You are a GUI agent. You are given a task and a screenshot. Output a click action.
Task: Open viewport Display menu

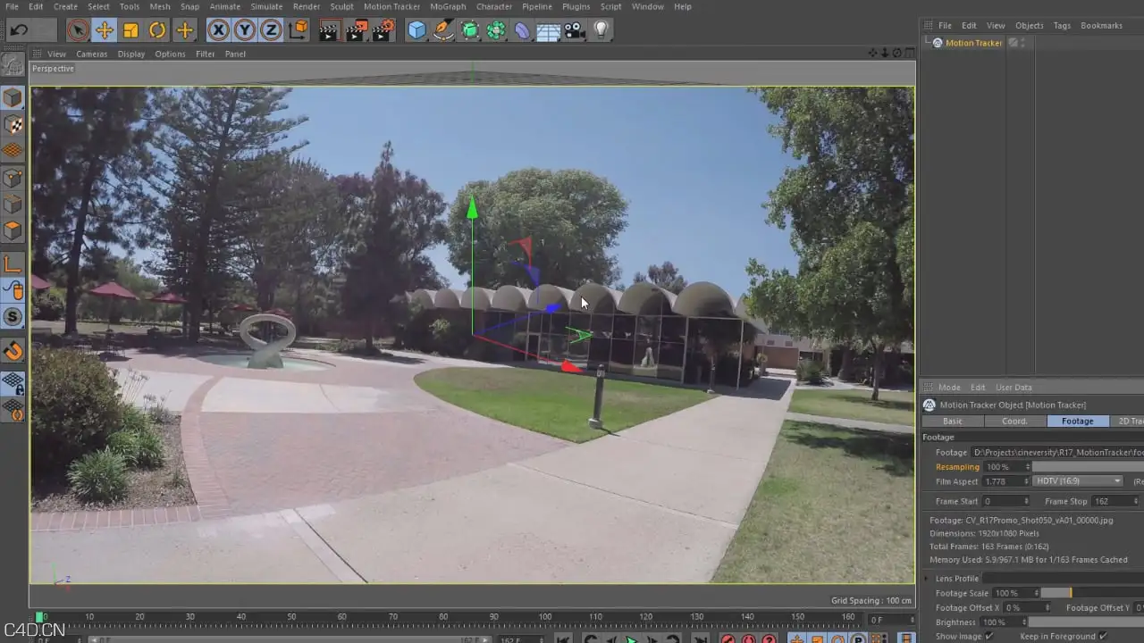130,54
